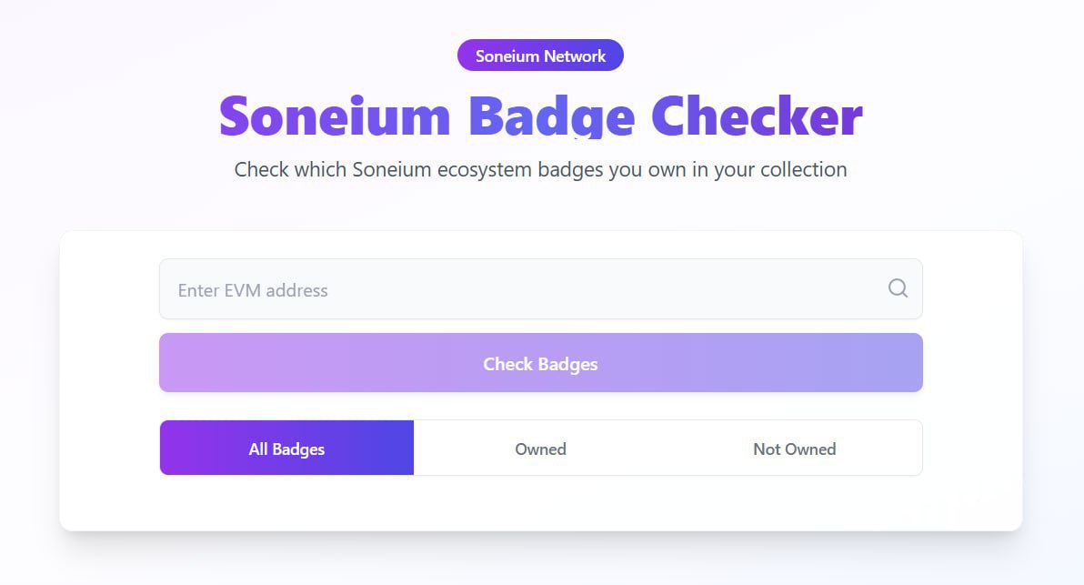This screenshot has width=1084, height=585.
Task: Click the Soneium Badge Checker heading
Action: click(x=540, y=116)
